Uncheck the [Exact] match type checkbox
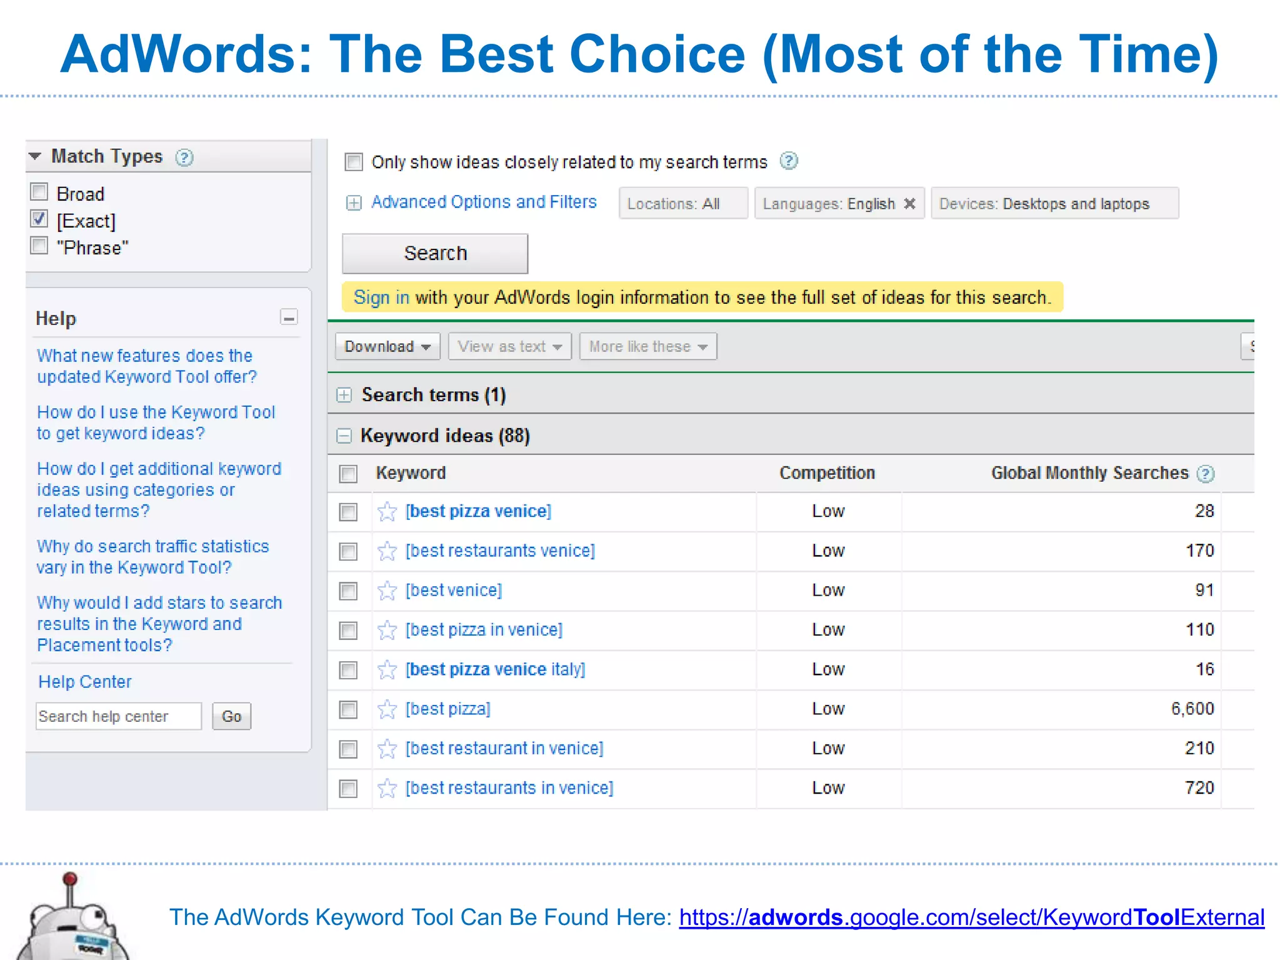 click(x=39, y=219)
